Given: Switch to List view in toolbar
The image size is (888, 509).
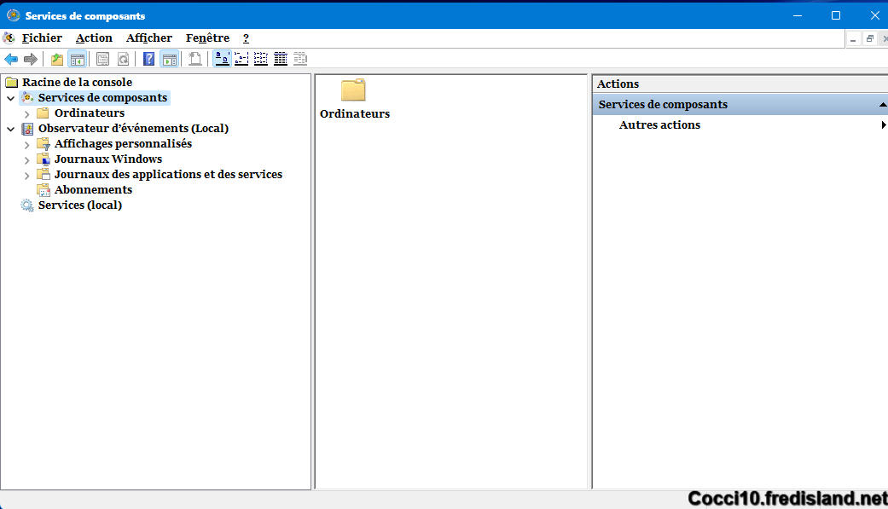Looking at the screenshot, I should coord(261,59).
